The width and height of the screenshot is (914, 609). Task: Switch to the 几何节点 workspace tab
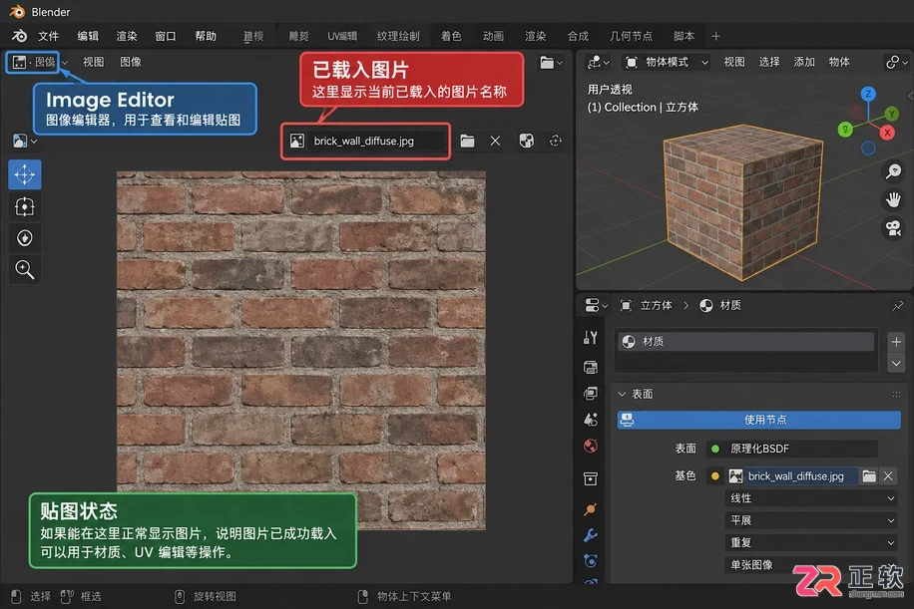pos(631,36)
